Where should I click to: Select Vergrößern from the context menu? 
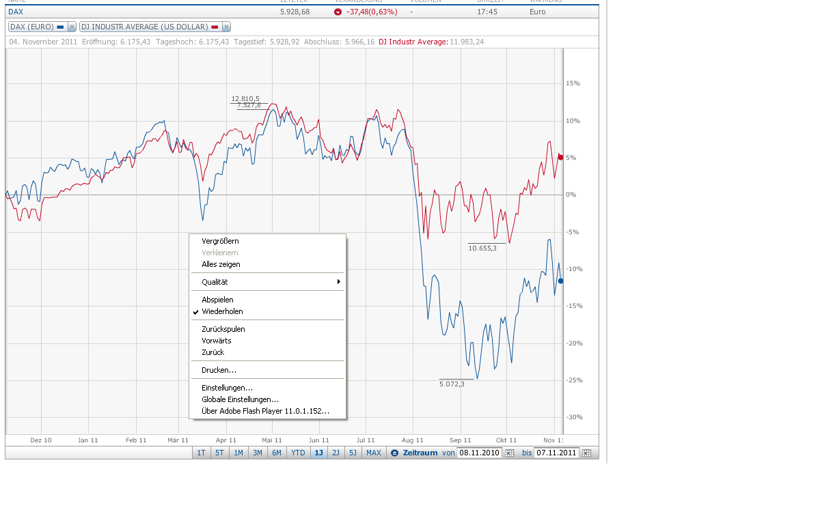219,241
